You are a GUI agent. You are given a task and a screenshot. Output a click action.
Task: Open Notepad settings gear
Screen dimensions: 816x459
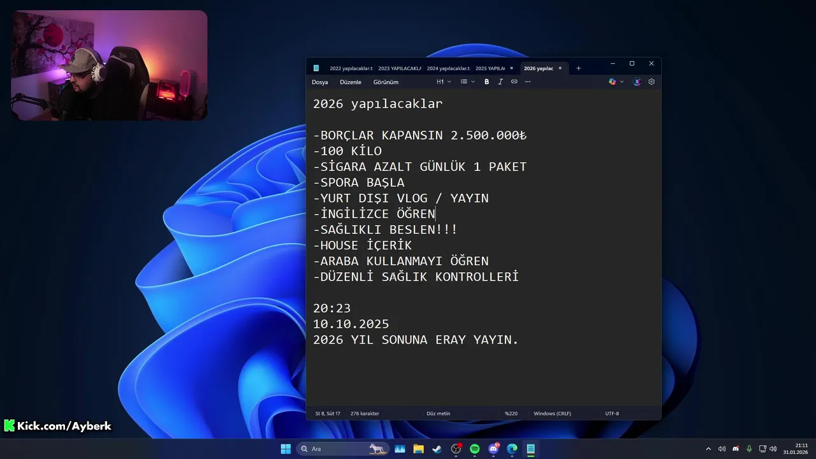point(652,82)
